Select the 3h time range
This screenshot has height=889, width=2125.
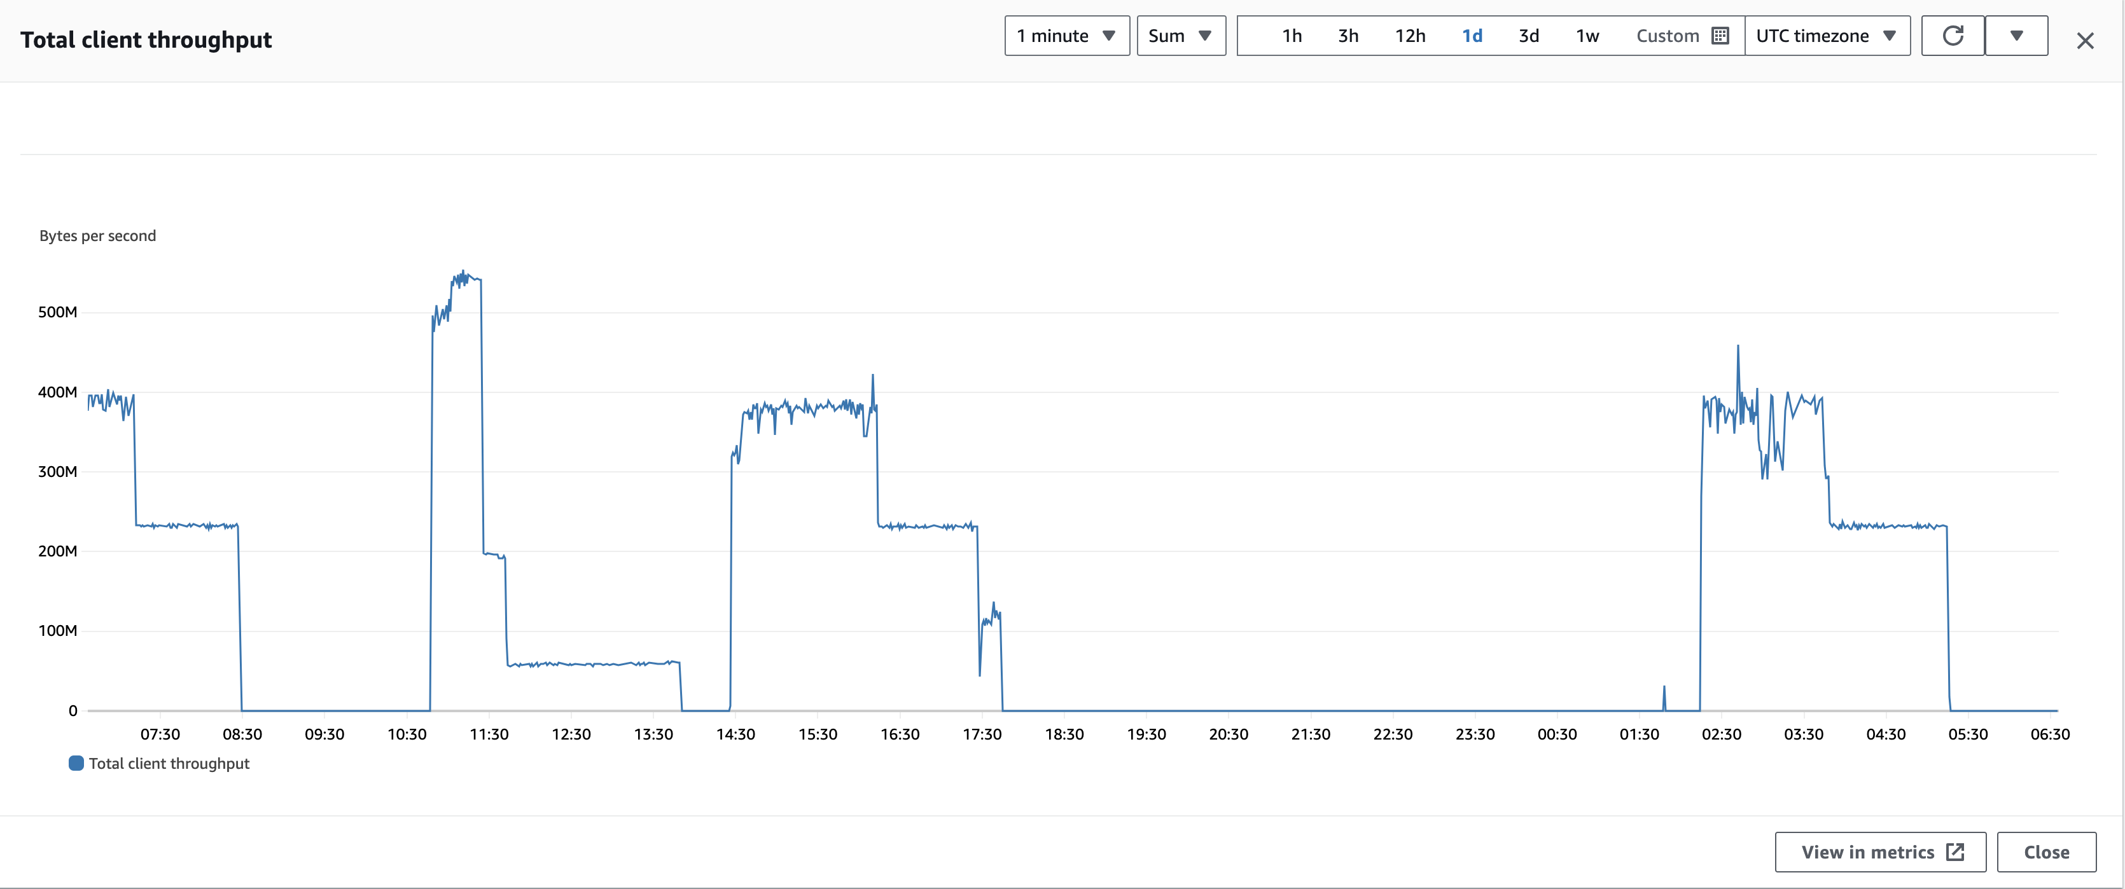pyautogui.click(x=1348, y=36)
